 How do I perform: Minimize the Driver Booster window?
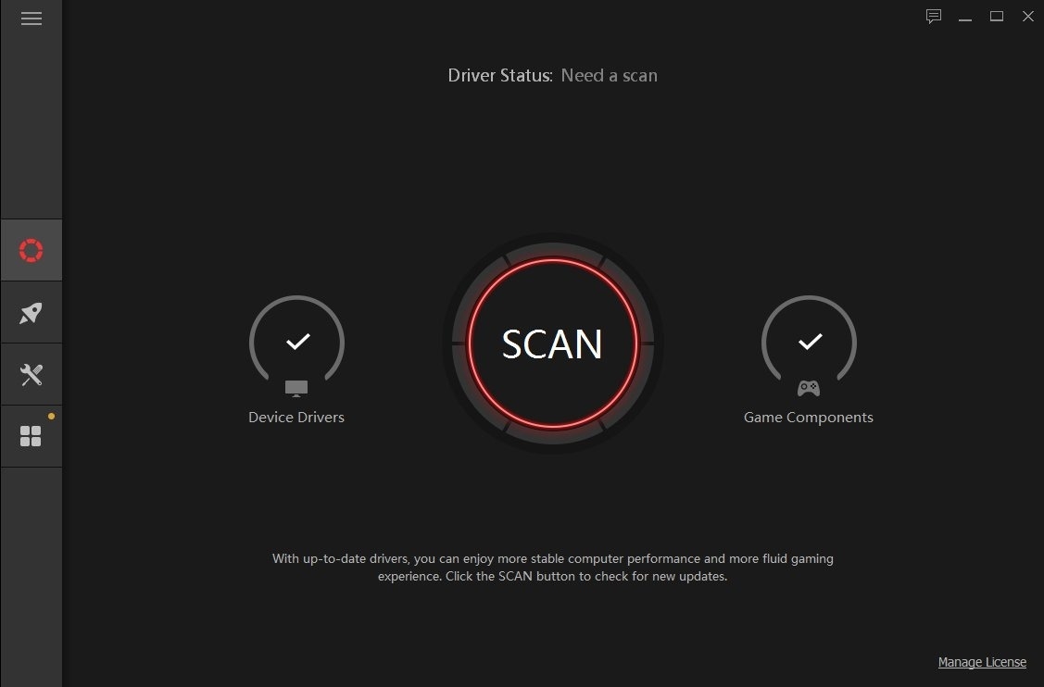964,16
